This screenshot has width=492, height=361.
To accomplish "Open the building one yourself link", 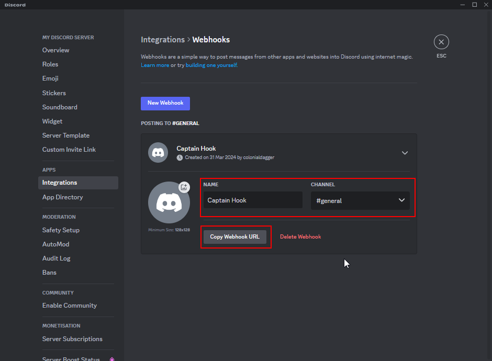I will point(211,65).
